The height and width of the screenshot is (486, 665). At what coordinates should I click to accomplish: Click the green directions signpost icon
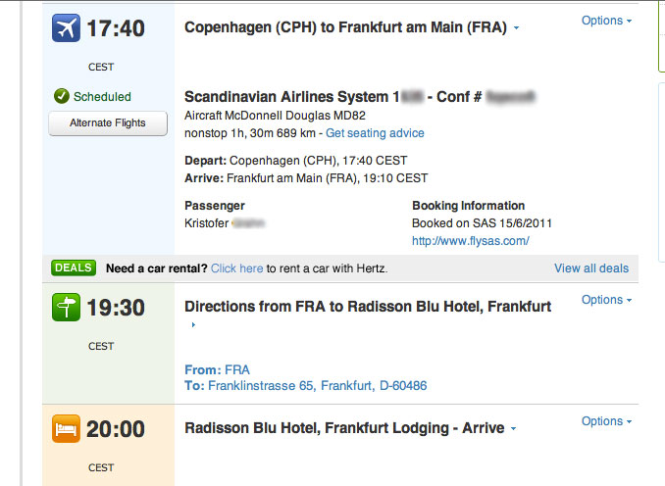[68, 307]
